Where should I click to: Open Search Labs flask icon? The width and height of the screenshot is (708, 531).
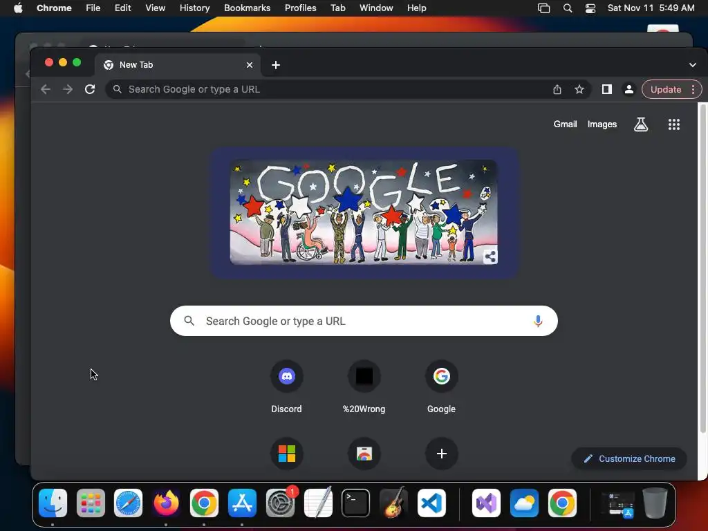(641, 124)
